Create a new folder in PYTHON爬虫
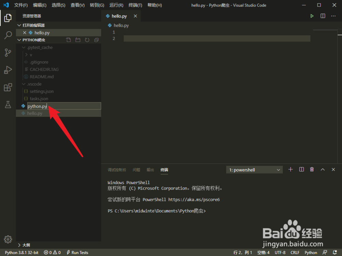Viewport: 342px width, 256px height. (78, 40)
